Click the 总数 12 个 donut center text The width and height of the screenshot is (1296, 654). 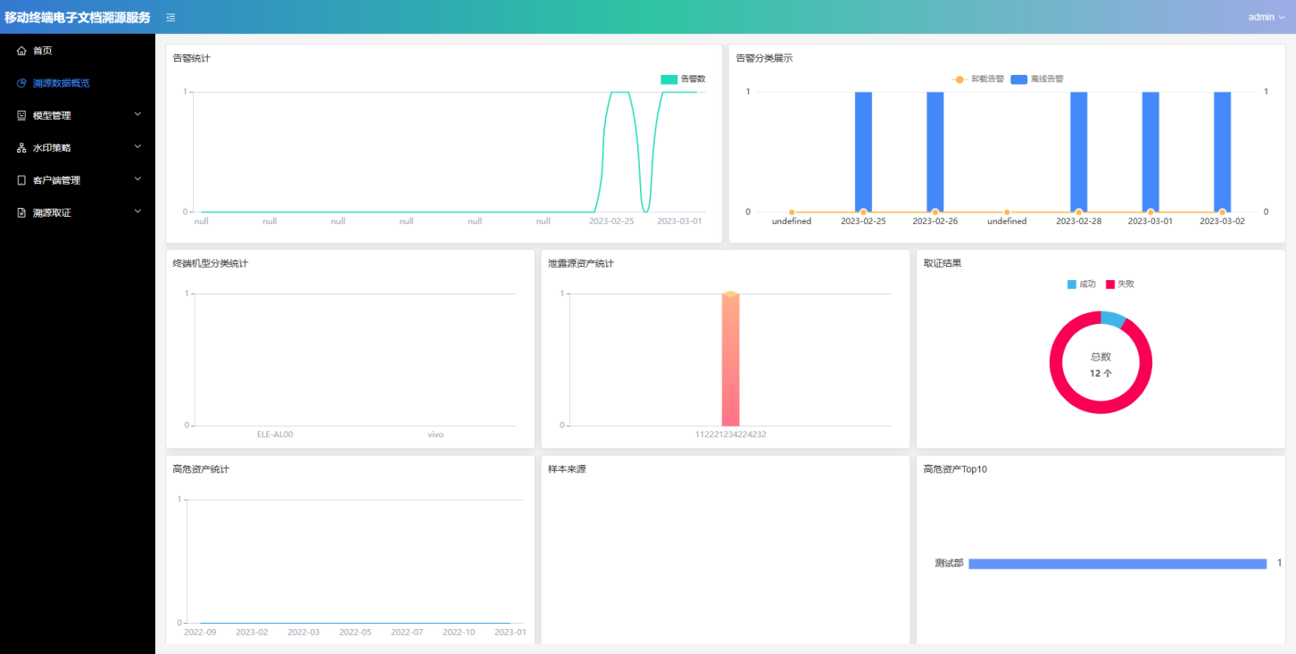[x=1101, y=365]
